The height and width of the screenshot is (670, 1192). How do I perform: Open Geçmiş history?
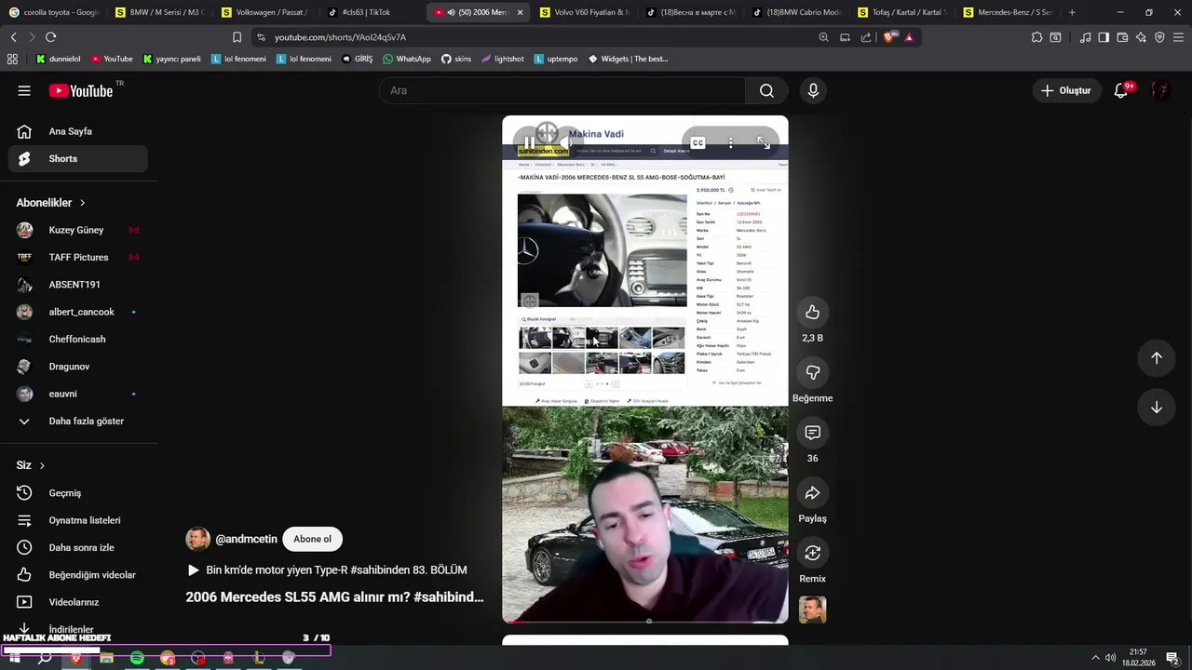click(x=78, y=493)
